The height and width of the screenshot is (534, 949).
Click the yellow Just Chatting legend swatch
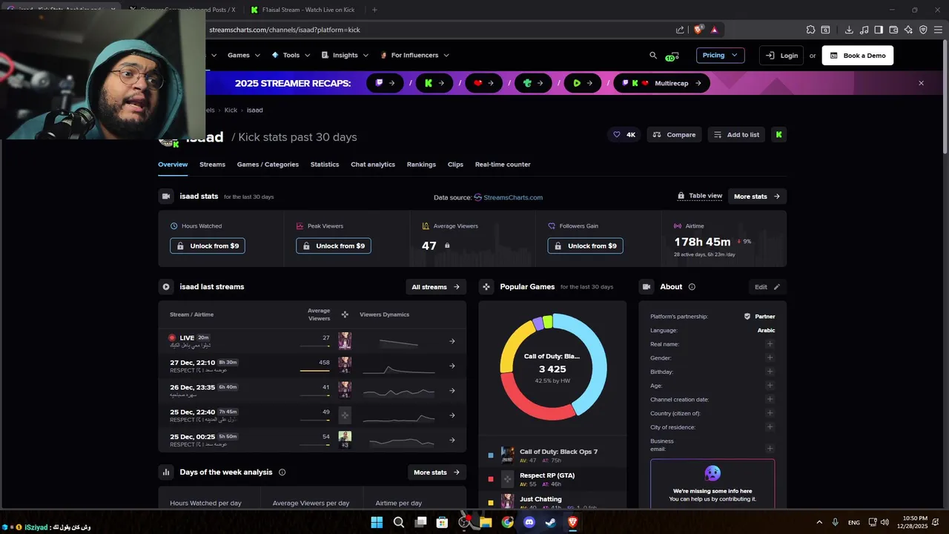pyautogui.click(x=490, y=503)
